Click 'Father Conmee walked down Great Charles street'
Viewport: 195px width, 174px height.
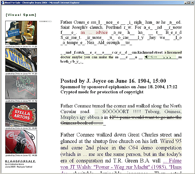click(x=117, y=135)
